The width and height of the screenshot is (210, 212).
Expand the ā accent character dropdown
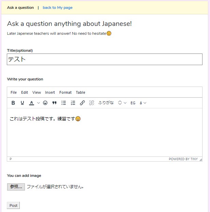(143, 103)
